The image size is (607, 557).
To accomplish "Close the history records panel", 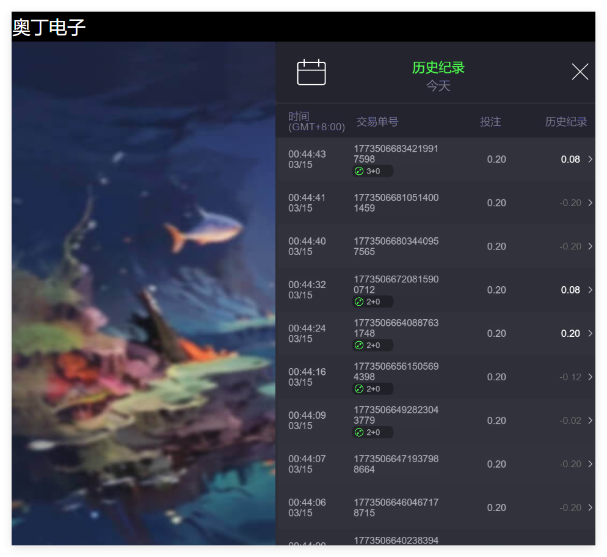I will point(580,72).
